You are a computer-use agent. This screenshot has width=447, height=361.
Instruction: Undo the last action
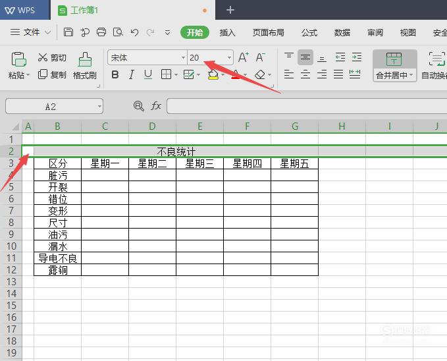click(134, 32)
